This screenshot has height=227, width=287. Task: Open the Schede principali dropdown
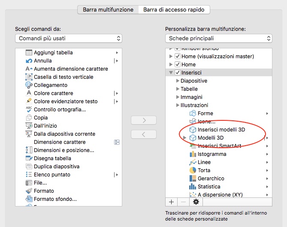[219, 39]
